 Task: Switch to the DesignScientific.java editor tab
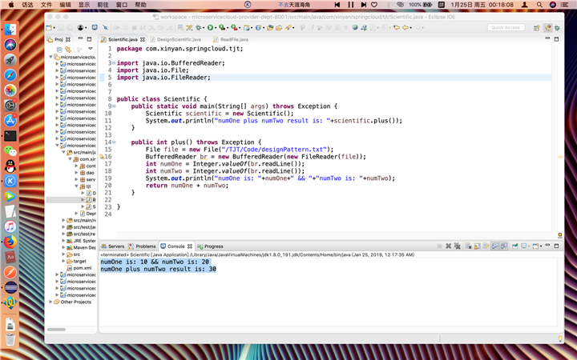click(179, 39)
